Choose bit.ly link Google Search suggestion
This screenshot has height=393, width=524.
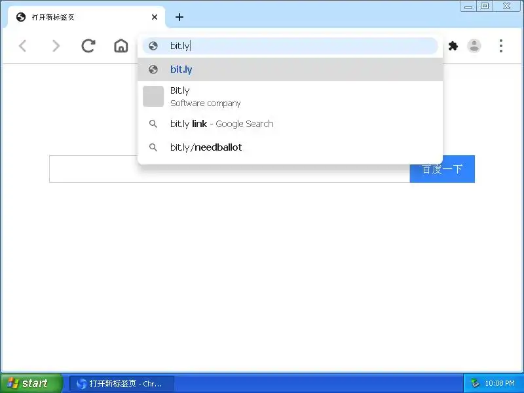[x=290, y=124]
